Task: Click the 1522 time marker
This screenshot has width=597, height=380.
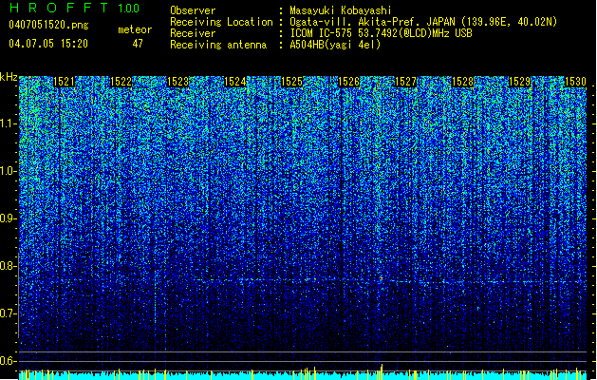Action: click(121, 82)
